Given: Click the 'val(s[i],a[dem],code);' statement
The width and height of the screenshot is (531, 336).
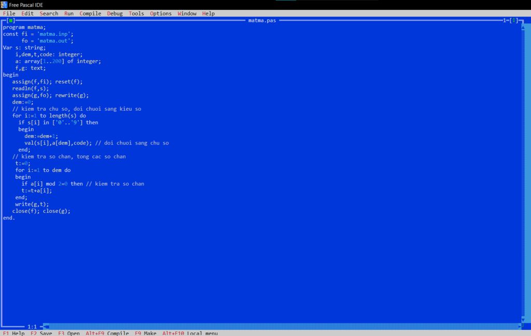Looking at the screenshot, I should 58,143.
